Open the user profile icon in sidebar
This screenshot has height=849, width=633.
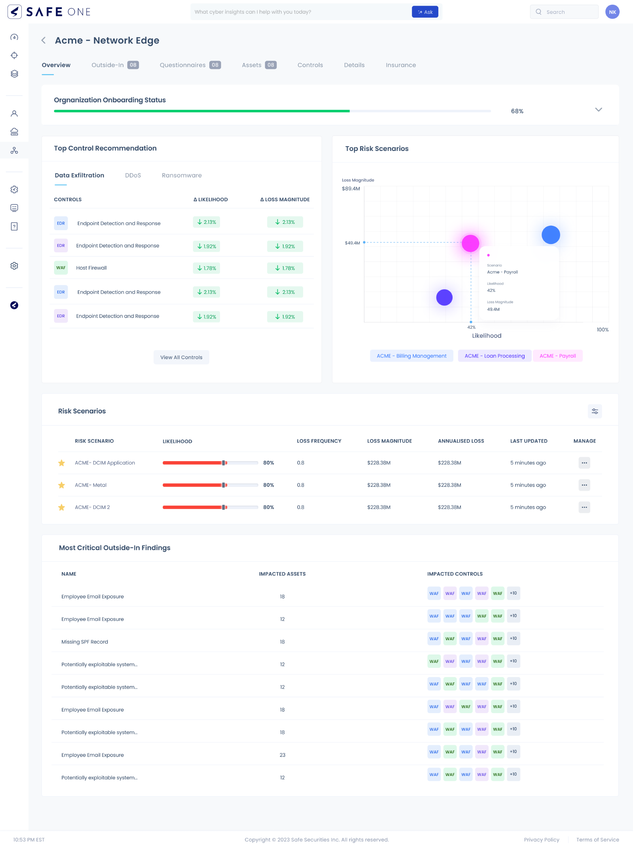click(14, 114)
